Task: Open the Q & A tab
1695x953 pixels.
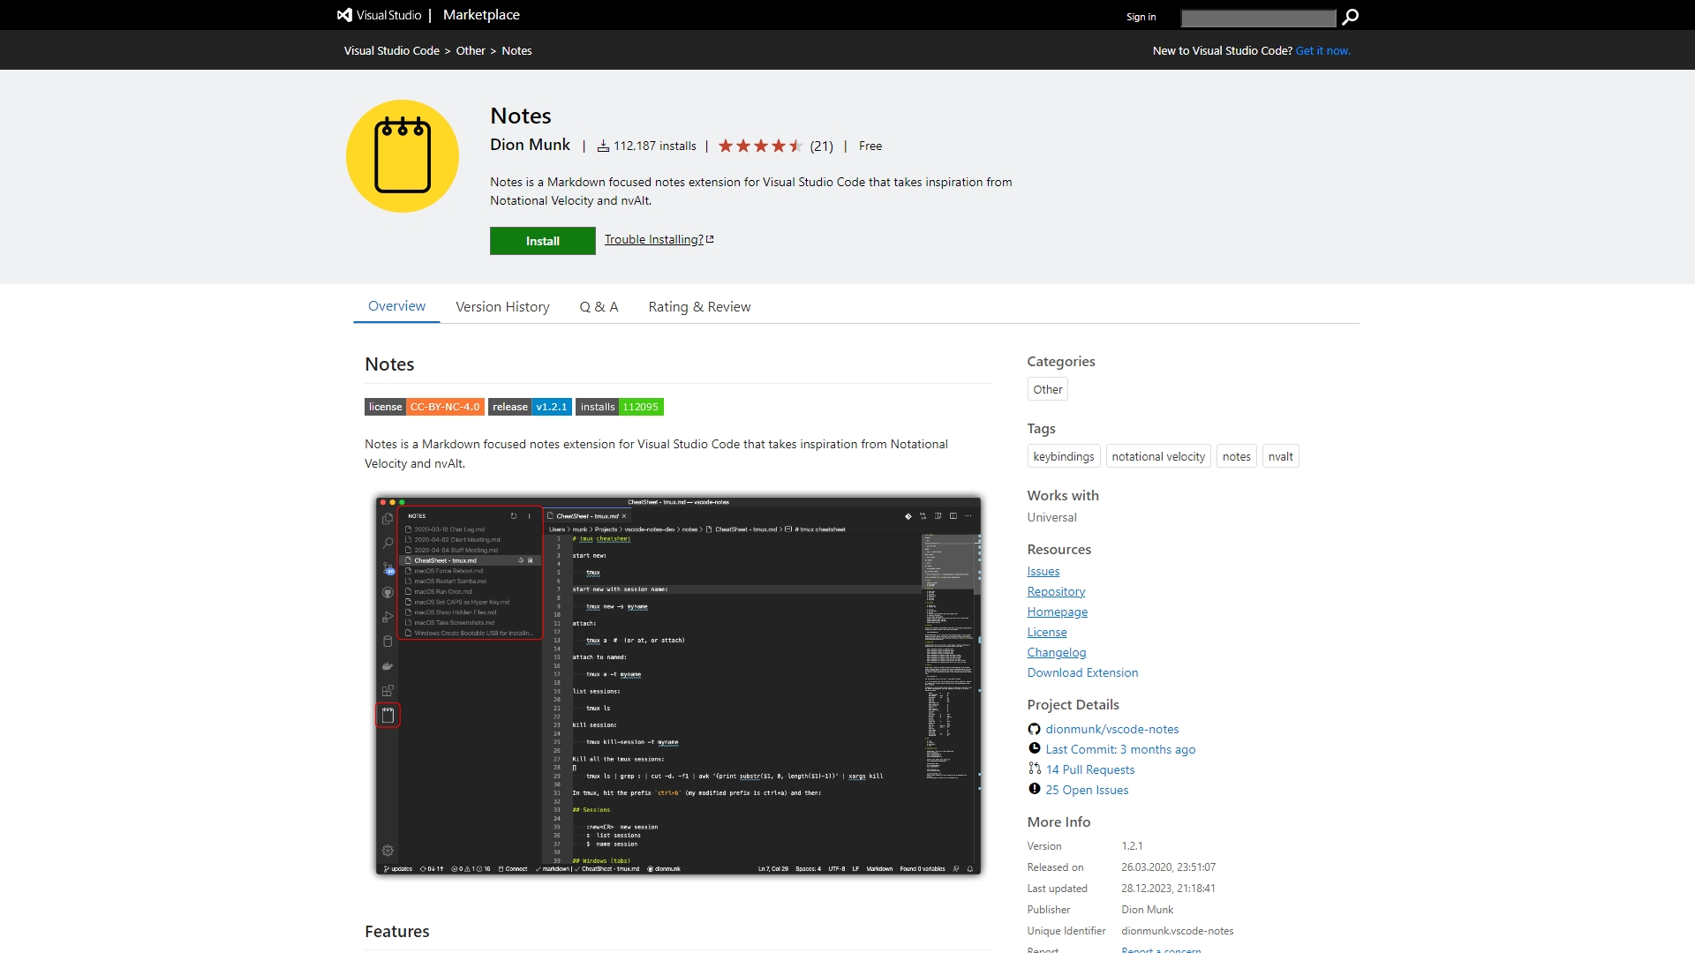Action: [x=599, y=307]
